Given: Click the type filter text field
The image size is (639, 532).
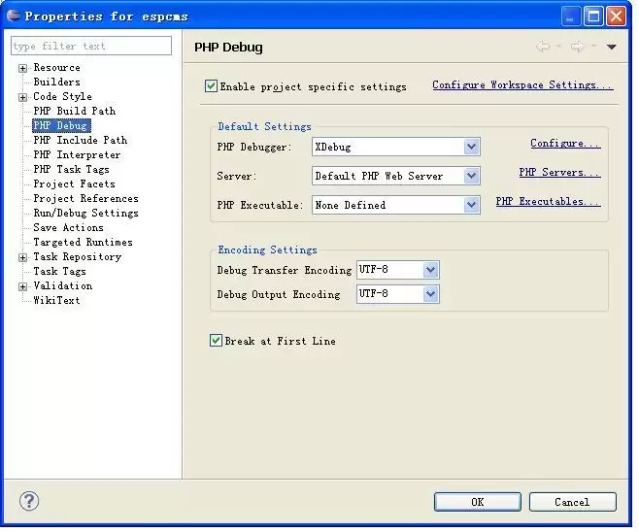Looking at the screenshot, I should (x=91, y=46).
